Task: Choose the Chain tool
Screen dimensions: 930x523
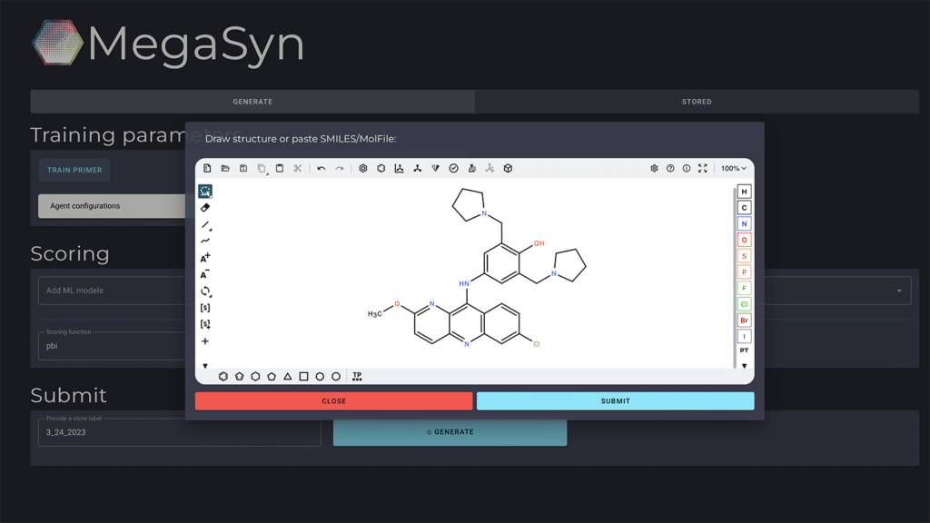Action: [x=205, y=241]
